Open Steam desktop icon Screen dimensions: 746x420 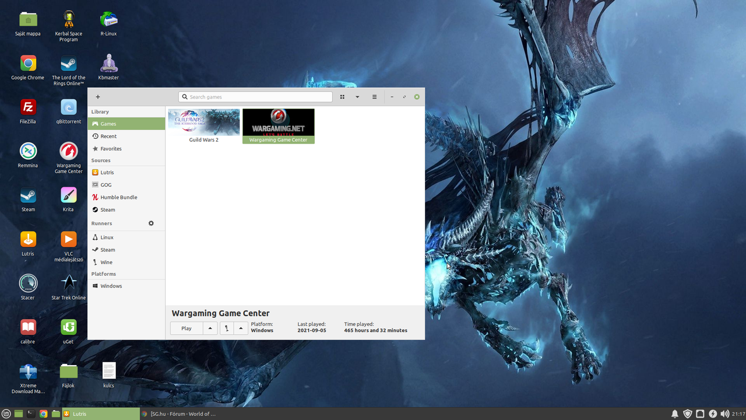(x=28, y=195)
